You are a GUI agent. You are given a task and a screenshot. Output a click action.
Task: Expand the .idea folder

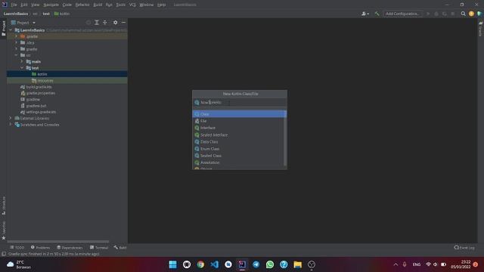click(x=17, y=42)
